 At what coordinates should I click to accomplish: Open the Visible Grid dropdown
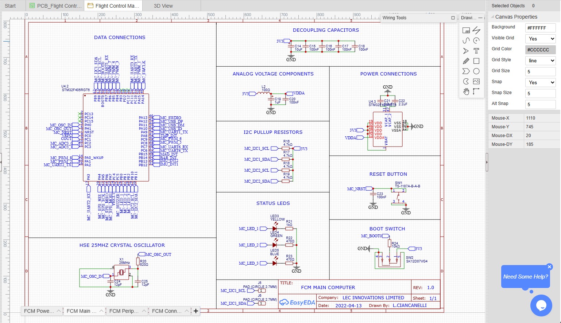[x=540, y=39]
